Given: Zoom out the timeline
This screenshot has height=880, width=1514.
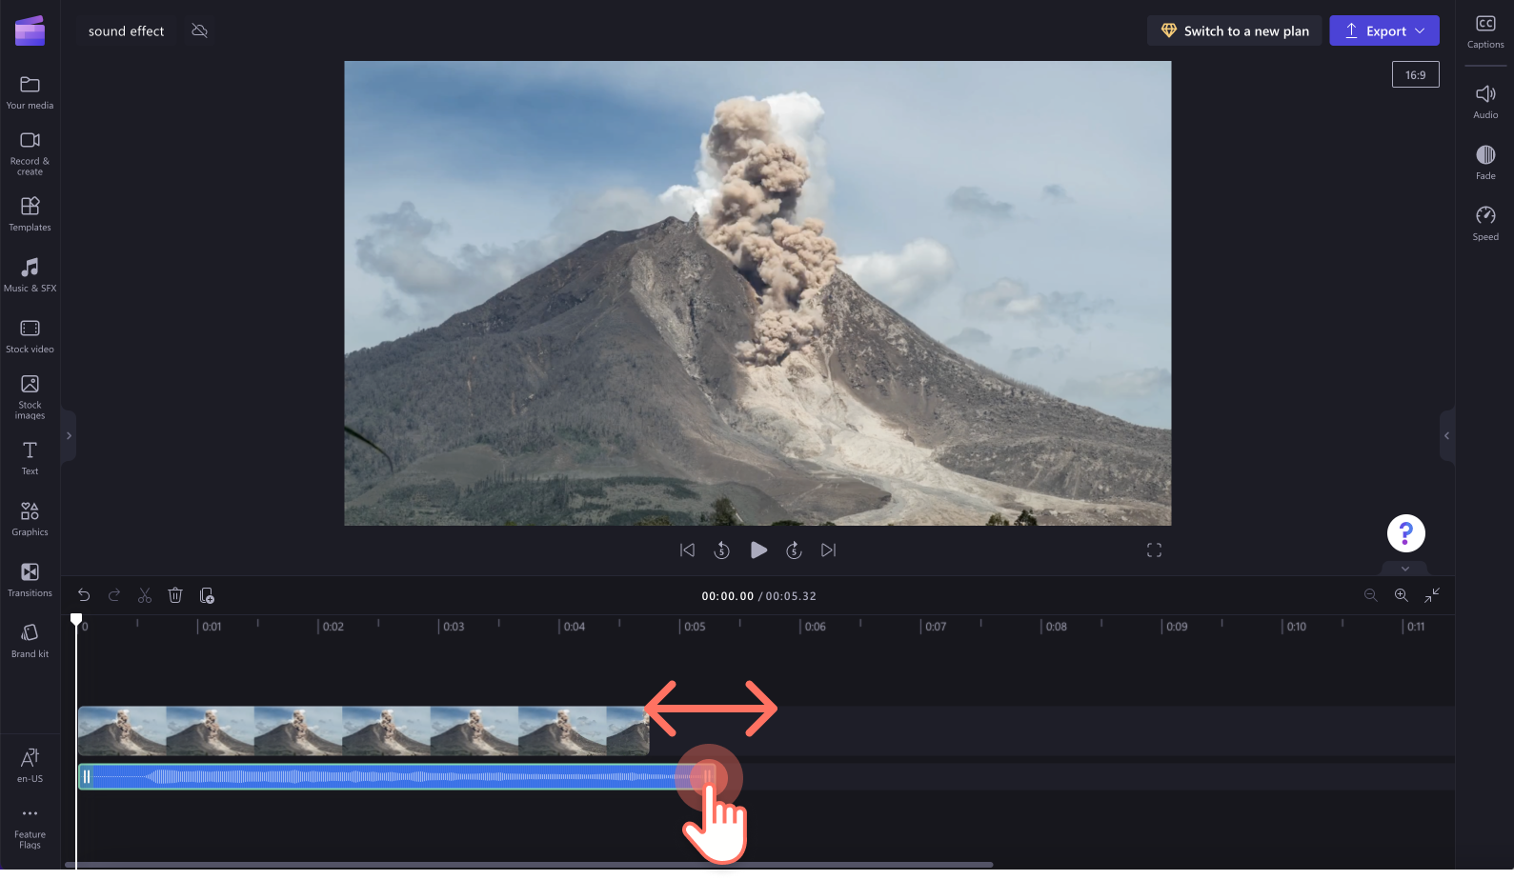Looking at the screenshot, I should click(1371, 595).
